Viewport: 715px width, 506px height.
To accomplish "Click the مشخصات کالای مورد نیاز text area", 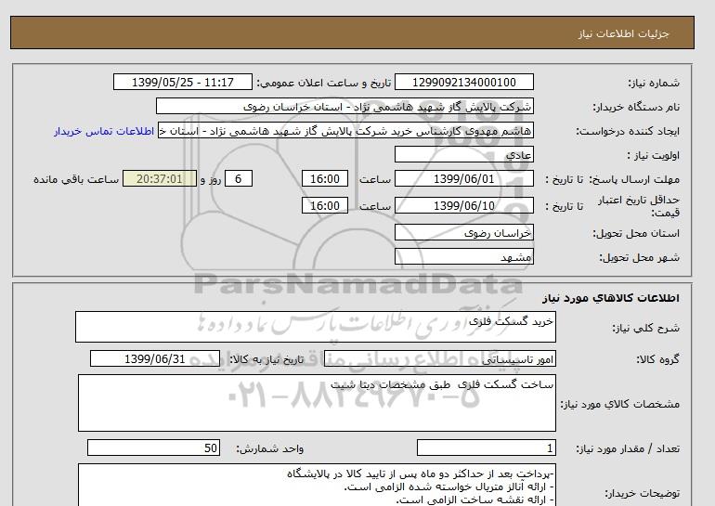I will [317, 403].
